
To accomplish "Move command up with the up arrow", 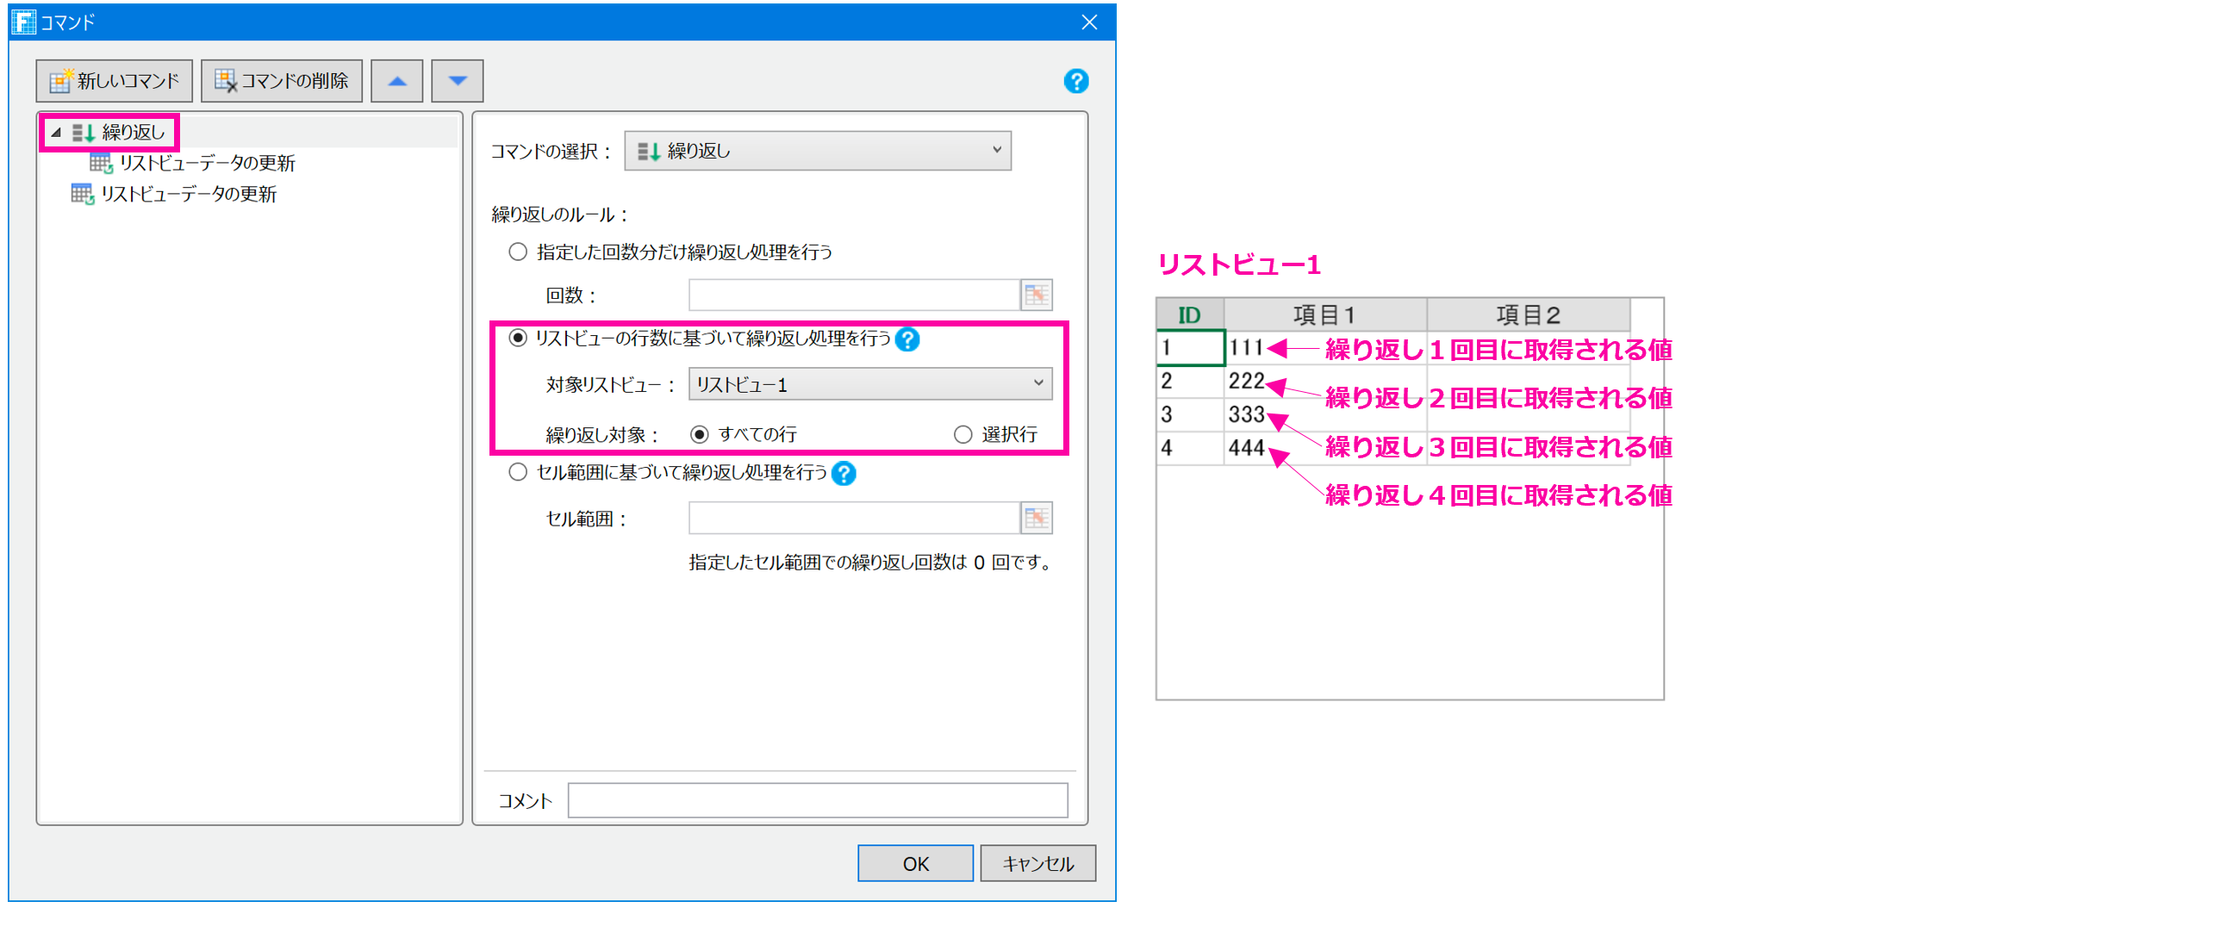I will tap(396, 81).
